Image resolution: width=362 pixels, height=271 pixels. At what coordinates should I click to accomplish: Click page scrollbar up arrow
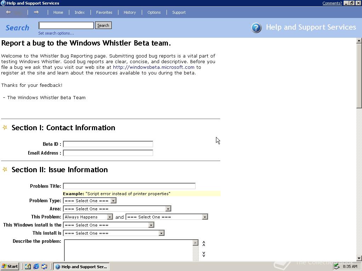[359, 41]
